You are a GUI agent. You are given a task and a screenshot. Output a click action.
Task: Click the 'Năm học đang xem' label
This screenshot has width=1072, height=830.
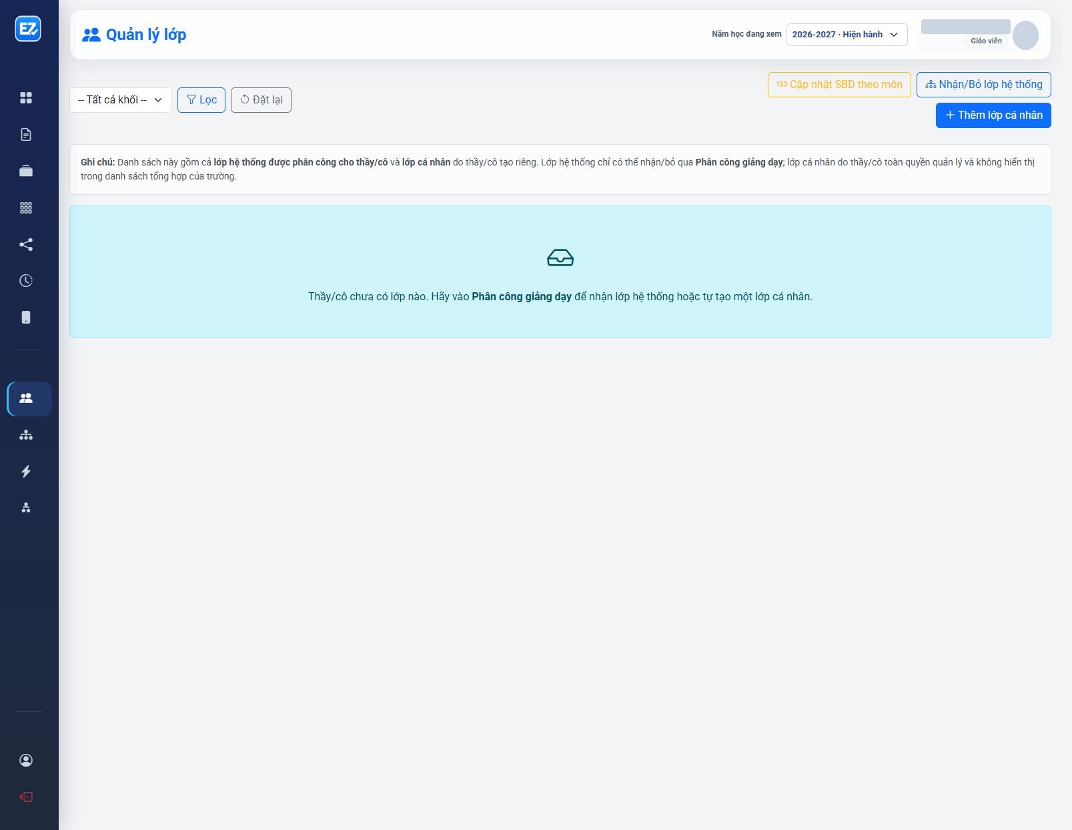pyautogui.click(x=746, y=34)
